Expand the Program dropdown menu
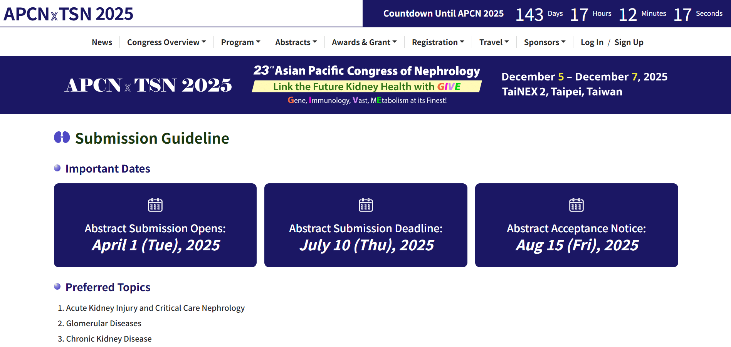Screen dimensions: 731x347 pyautogui.click(x=240, y=42)
